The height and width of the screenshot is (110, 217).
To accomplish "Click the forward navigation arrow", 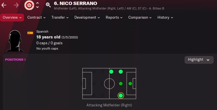I will (x=16, y=5).
